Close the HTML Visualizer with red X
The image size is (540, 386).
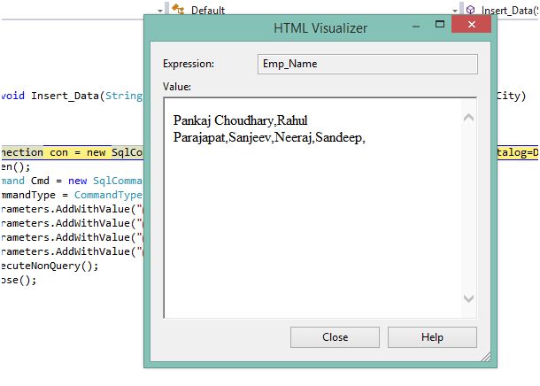(472, 24)
